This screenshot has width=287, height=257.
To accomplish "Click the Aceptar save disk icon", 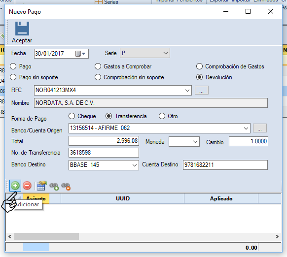I will (x=22, y=29).
